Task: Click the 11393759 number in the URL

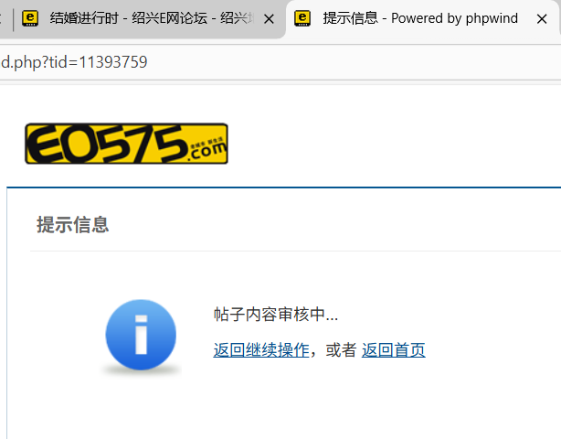Action: pyautogui.click(x=113, y=62)
